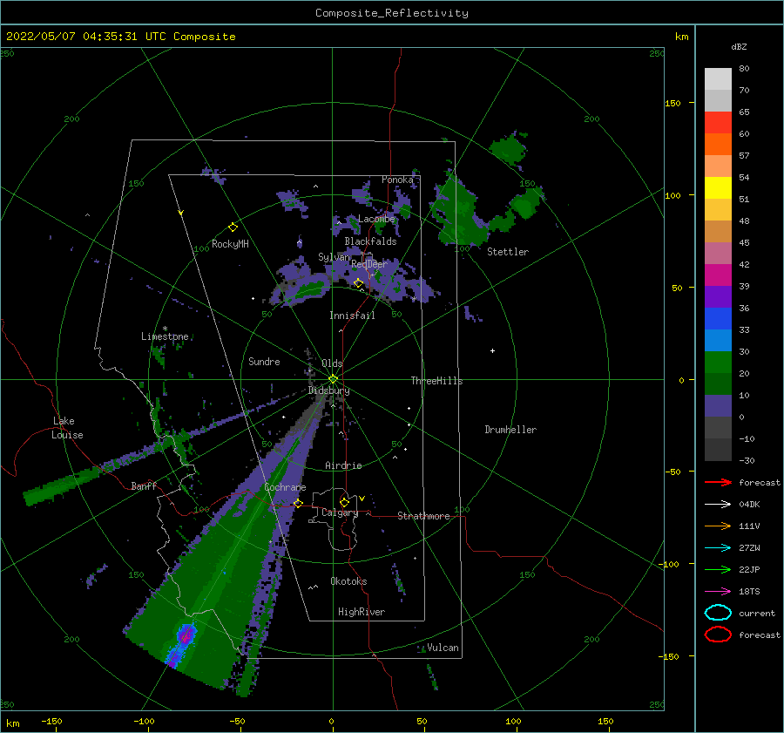
Task: Click the Okotoks label
Action: point(348,581)
